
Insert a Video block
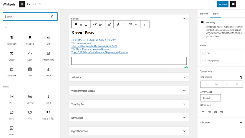pyautogui.click(x=12, y=131)
